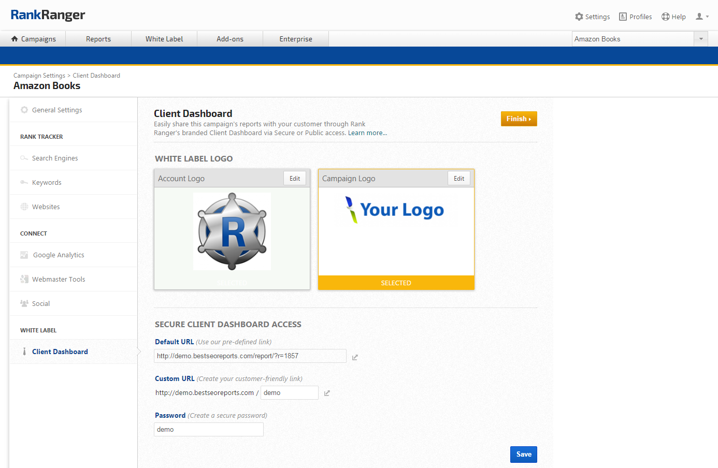The height and width of the screenshot is (468, 718).
Task: Click the Webmaster Tools sidebar icon
Action: [x=24, y=279]
